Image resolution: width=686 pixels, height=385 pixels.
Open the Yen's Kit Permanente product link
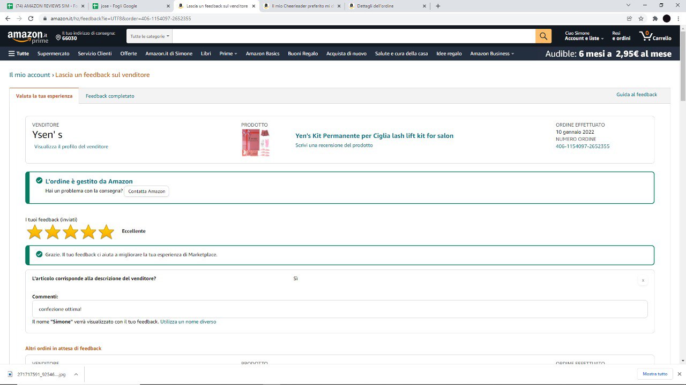pyautogui.click(x=375, y=136)
